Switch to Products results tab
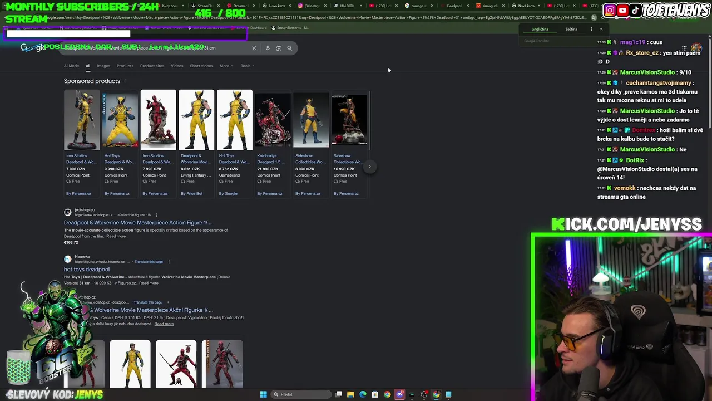Viewport: 712px width, 401px height. 125,66
